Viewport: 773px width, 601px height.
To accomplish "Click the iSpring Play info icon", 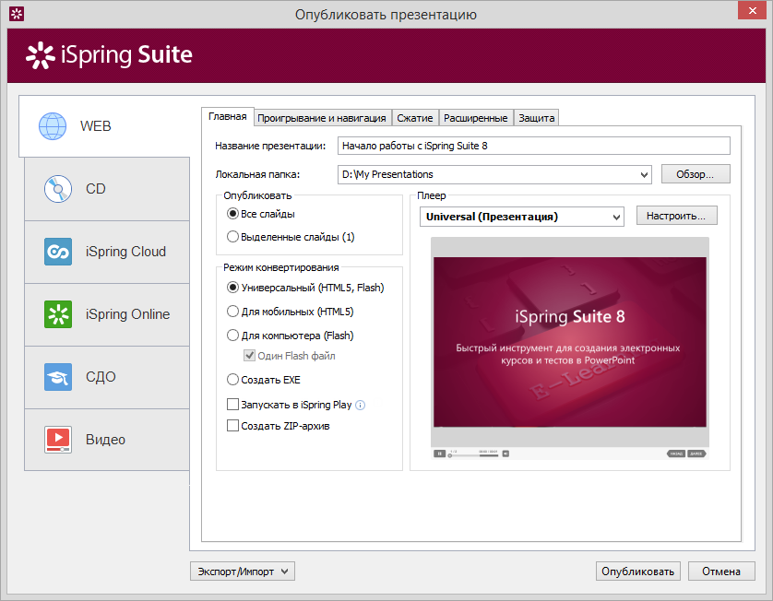I will coord(361,406).
